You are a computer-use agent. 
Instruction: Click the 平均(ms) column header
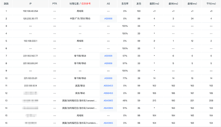(x=211, y=4)
